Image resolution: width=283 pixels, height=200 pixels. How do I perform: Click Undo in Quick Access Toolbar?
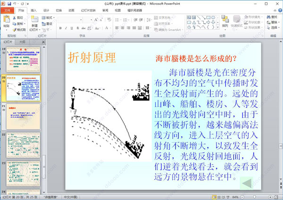point(15,4)
